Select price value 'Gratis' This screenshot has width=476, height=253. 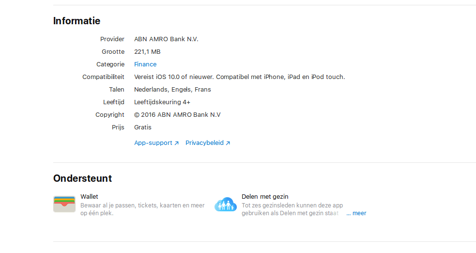(143, 127)
